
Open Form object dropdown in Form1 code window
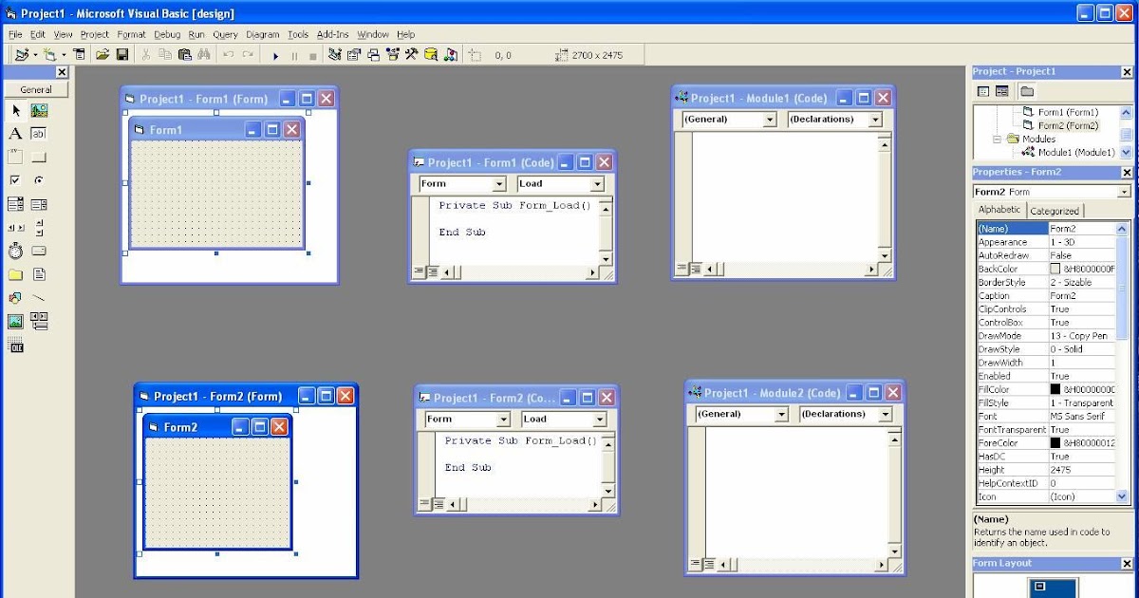(499, 184)
